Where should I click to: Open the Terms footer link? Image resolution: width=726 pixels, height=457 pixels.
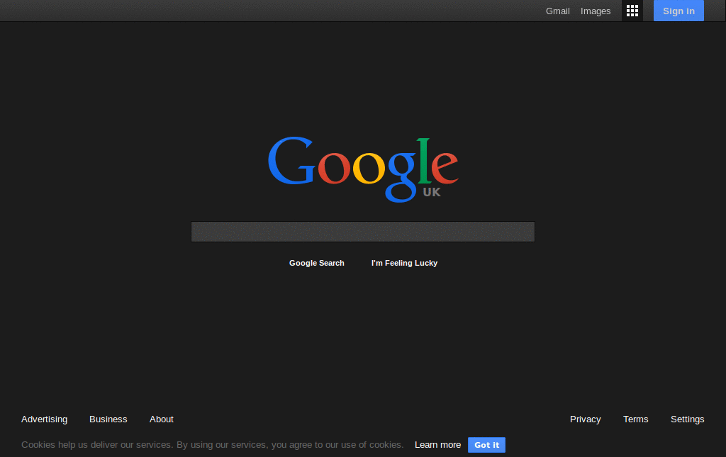point(636,419)
